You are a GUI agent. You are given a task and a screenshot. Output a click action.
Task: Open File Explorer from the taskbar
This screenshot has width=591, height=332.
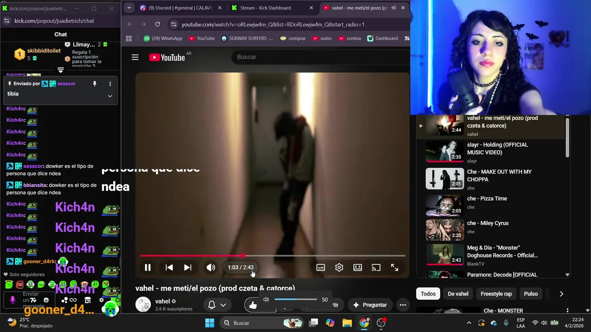347,323
